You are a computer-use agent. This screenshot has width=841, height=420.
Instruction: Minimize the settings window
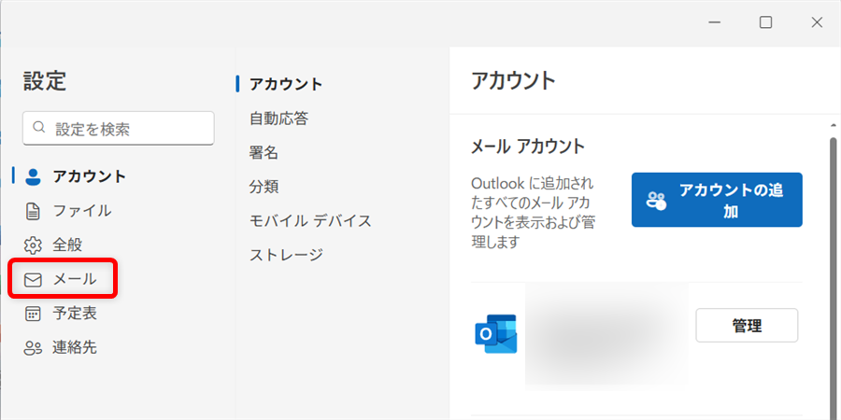tap(714, 22)
